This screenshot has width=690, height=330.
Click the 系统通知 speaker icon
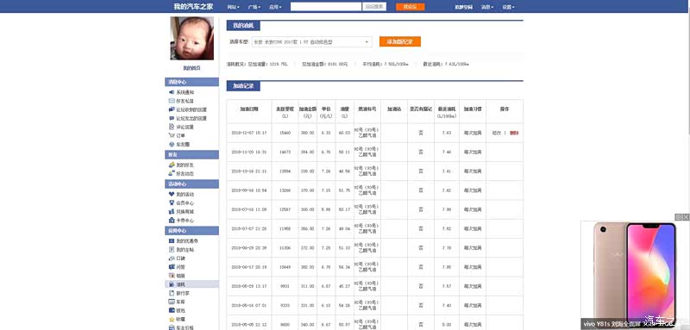pos(172,92)
